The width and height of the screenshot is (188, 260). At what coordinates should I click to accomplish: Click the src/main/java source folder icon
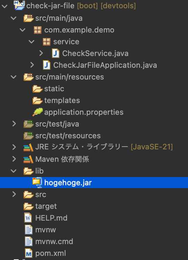pyautogui.click(x=29, y=18)
